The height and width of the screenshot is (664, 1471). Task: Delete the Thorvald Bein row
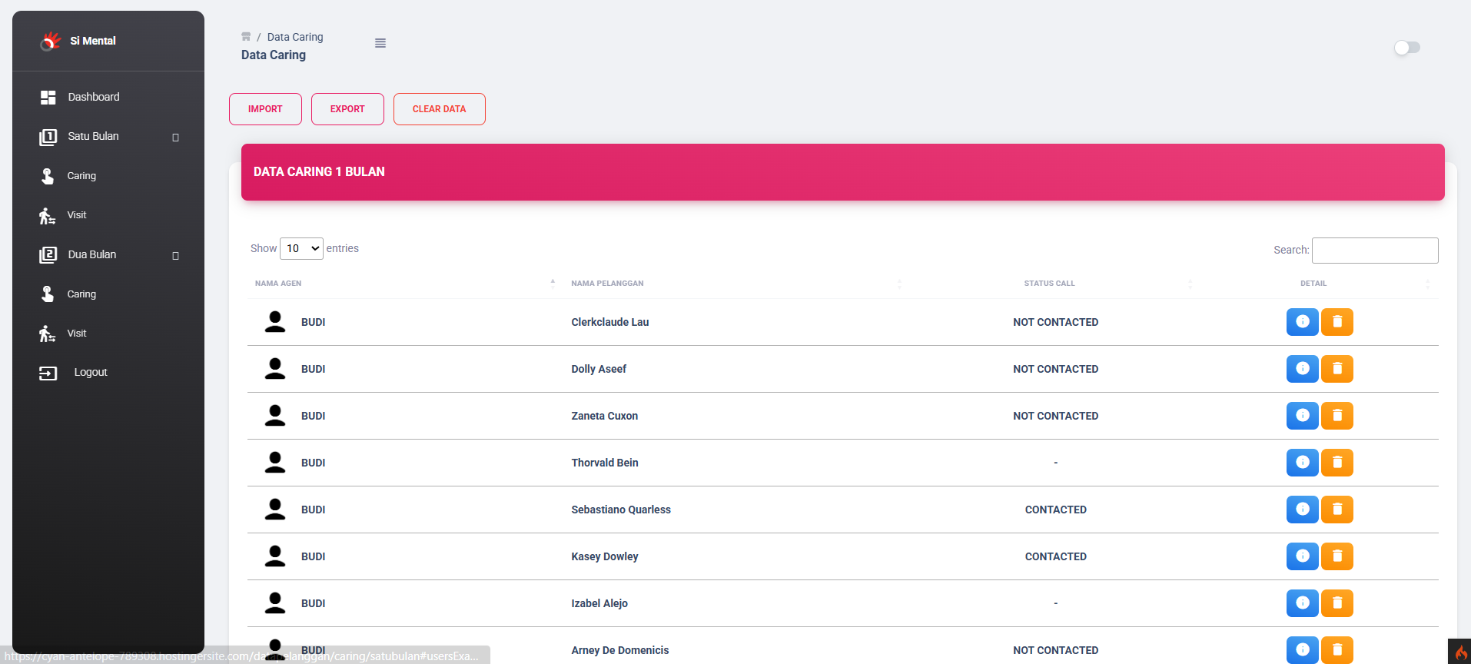tap(1337, 463)
